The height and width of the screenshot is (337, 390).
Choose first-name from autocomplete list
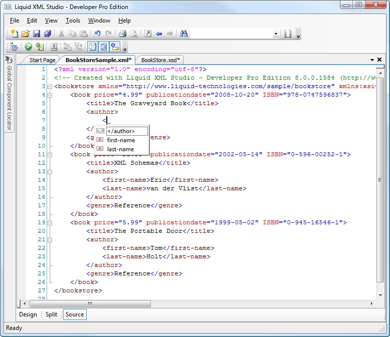[x=122, y=140]
